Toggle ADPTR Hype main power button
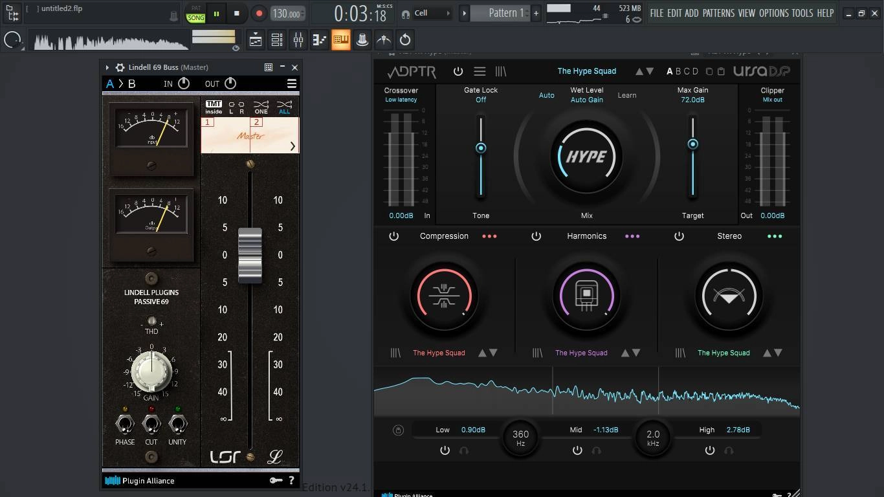 click(x=458, y=71)
